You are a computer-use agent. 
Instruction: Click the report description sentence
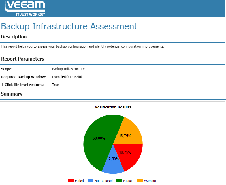click(x=82, y=46)
